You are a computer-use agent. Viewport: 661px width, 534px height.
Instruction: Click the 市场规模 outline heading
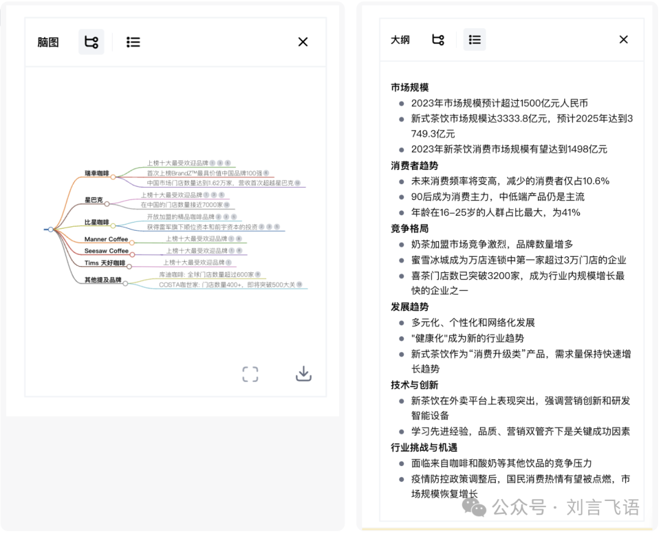(409, 87)
